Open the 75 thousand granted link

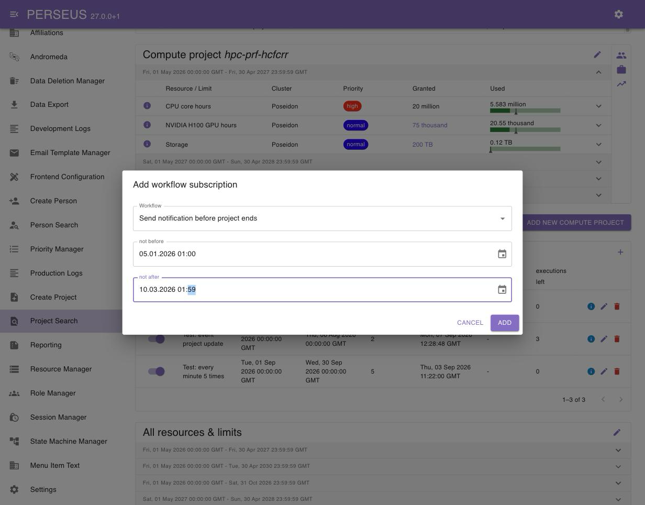tap(430, 125)
